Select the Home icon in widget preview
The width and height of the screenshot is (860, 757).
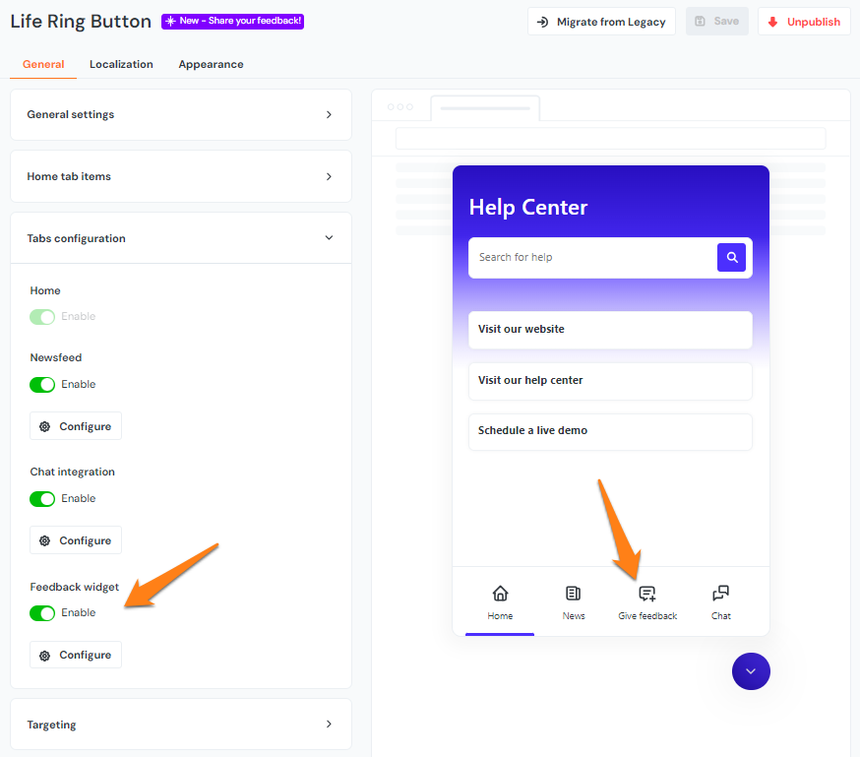pos(499,594)
